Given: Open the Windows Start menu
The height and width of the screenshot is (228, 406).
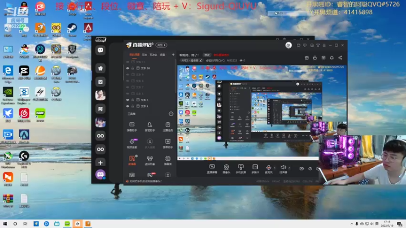Looking at the screenshot, I should pyautogui.click(x=5, y=224).
